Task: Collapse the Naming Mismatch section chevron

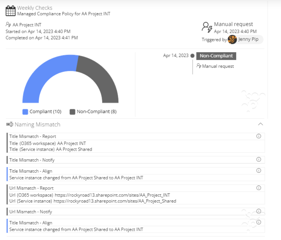Action: pyautogui.click(x=260, y=124)
